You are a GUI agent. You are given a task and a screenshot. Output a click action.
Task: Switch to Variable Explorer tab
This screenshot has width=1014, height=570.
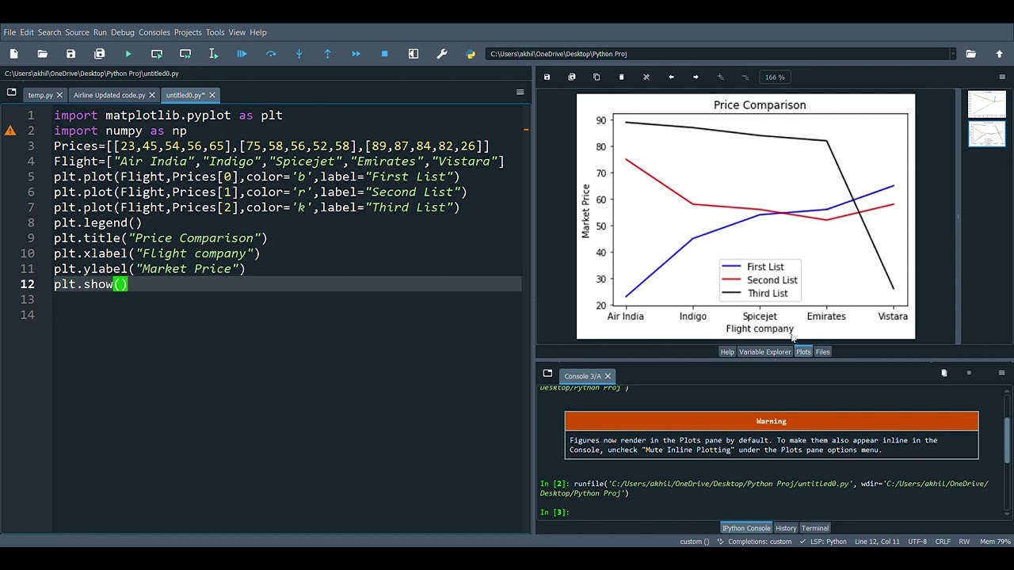[x=764, y=352]
